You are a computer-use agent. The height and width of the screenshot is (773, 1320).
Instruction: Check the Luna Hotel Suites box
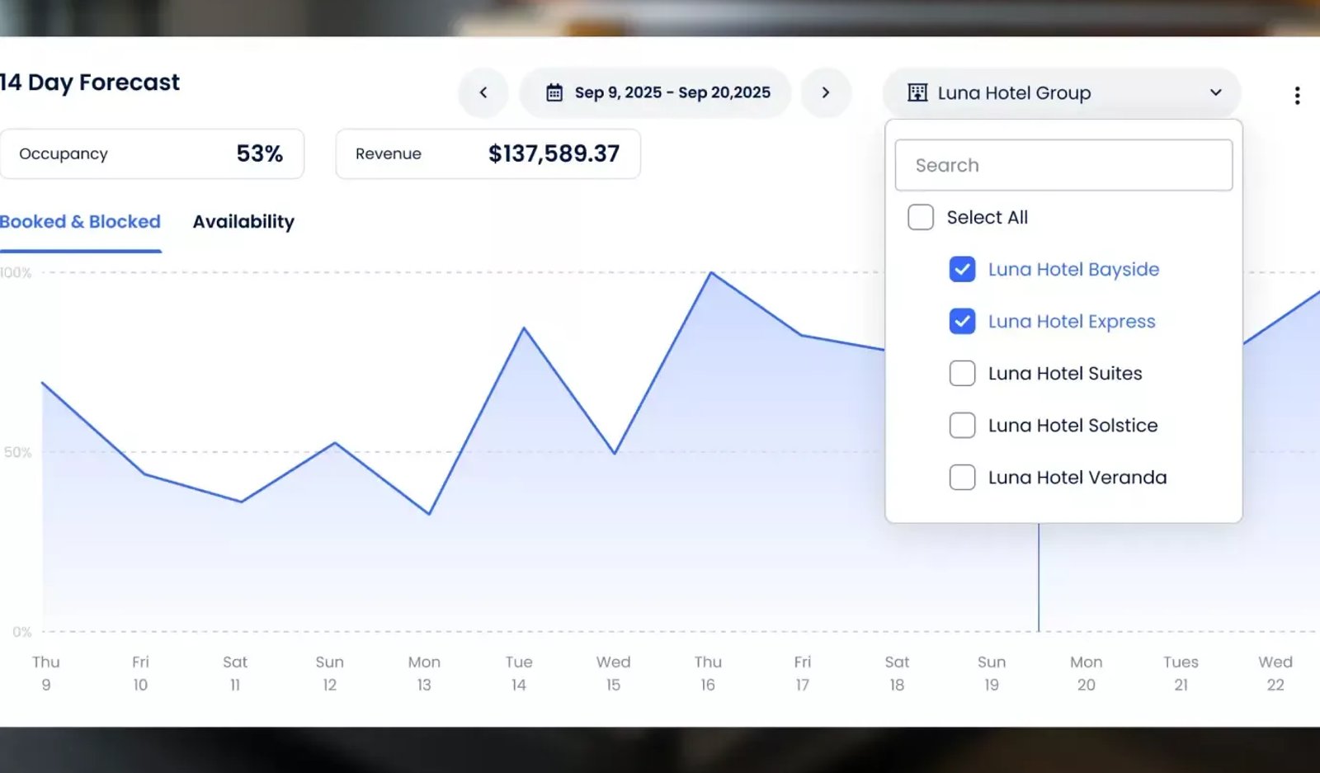pyautogui.click(x=962, y=373)
